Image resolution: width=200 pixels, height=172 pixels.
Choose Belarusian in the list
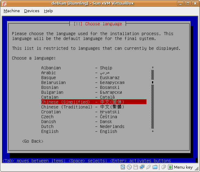94,82
